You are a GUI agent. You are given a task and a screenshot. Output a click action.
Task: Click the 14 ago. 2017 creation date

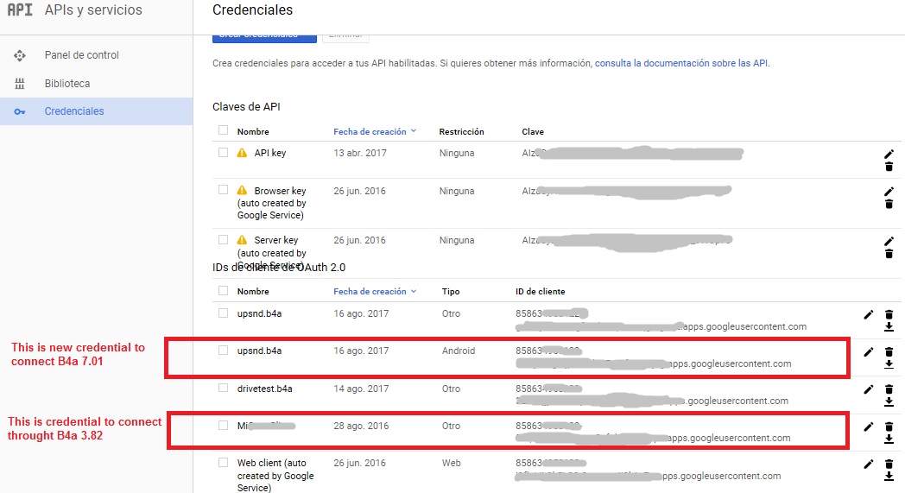tap(361, 389)
